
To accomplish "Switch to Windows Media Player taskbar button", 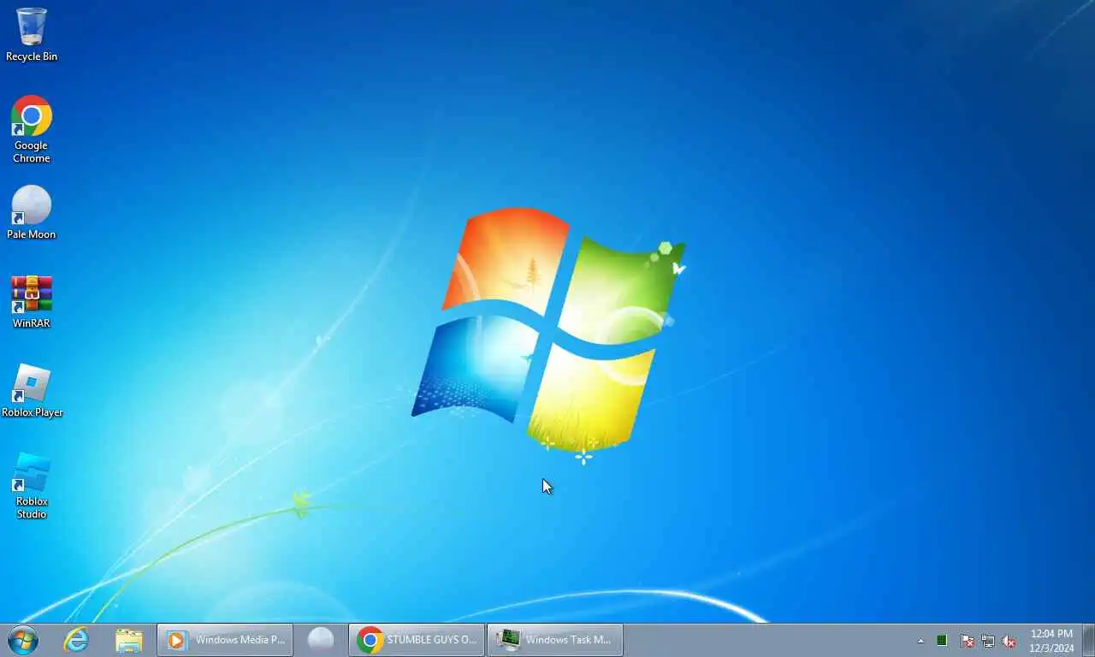I will [225, 640].
